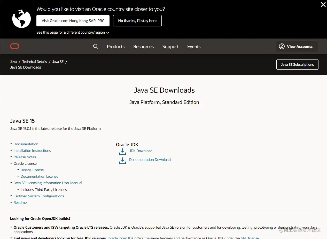Open the Binary License link
This screenshot has width=327, height=239.
[x=32, y=170]
